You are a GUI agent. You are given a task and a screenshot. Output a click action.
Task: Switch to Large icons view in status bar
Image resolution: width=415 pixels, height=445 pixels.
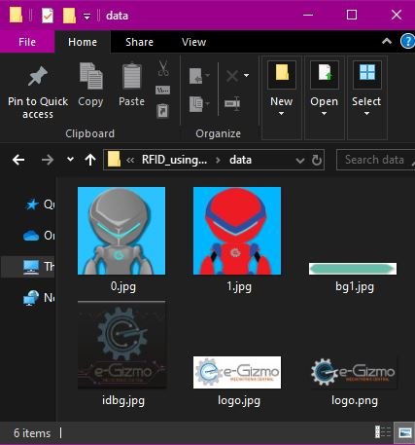click(x=404, y=432)
